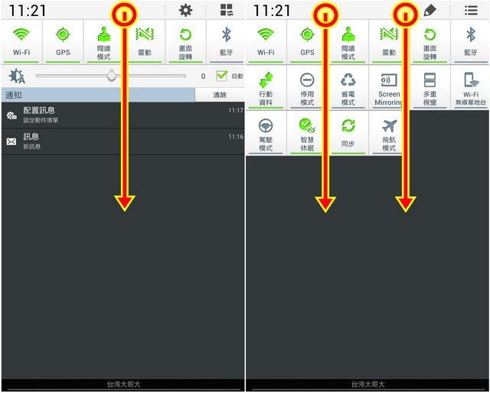Toggle 停用模式 blocking mode icon

click(x=307, y=88)
